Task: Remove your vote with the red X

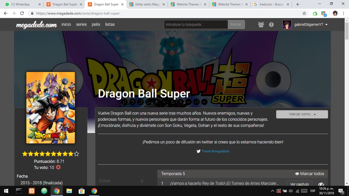Action: 58,167
